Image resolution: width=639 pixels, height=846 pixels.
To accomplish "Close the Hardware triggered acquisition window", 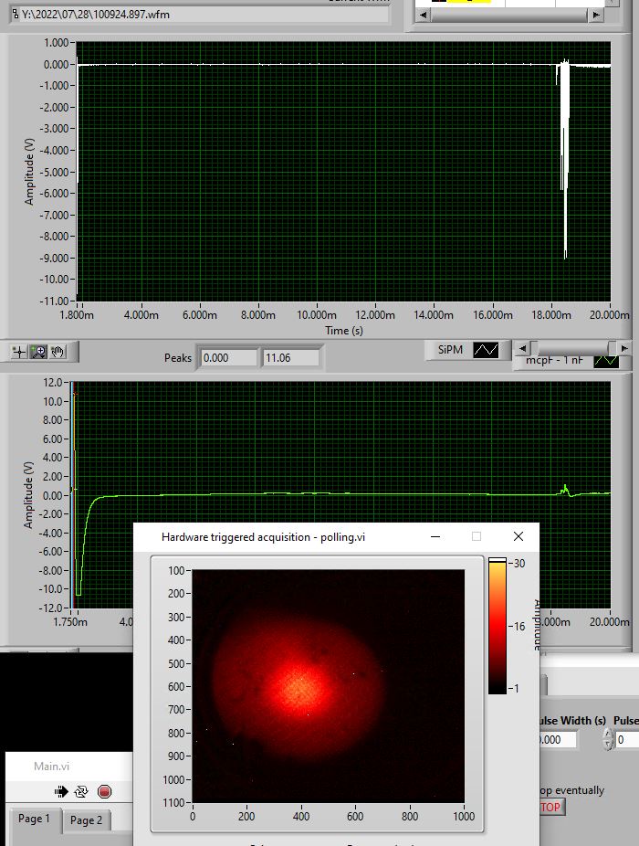I will coord(519,537).
